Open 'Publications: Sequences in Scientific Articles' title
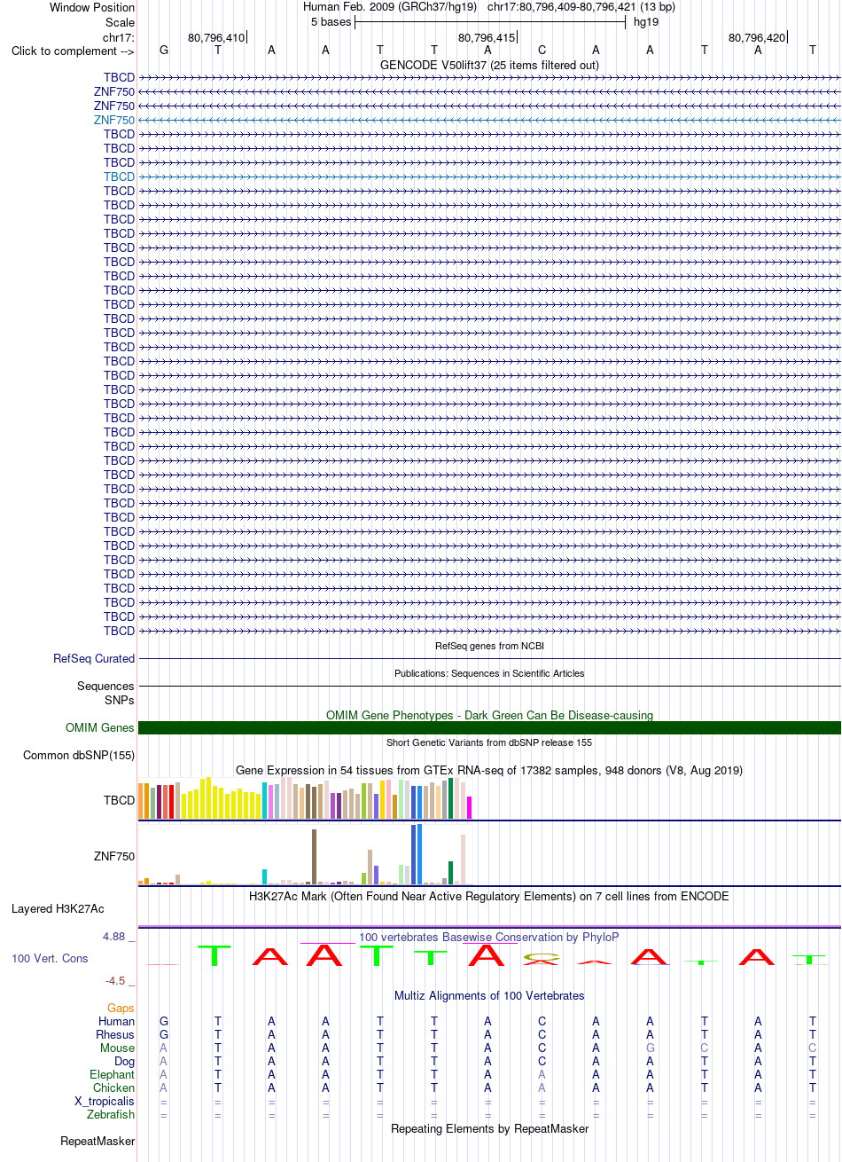Viewport: 842px width, 1162px height. pos(489,673)
